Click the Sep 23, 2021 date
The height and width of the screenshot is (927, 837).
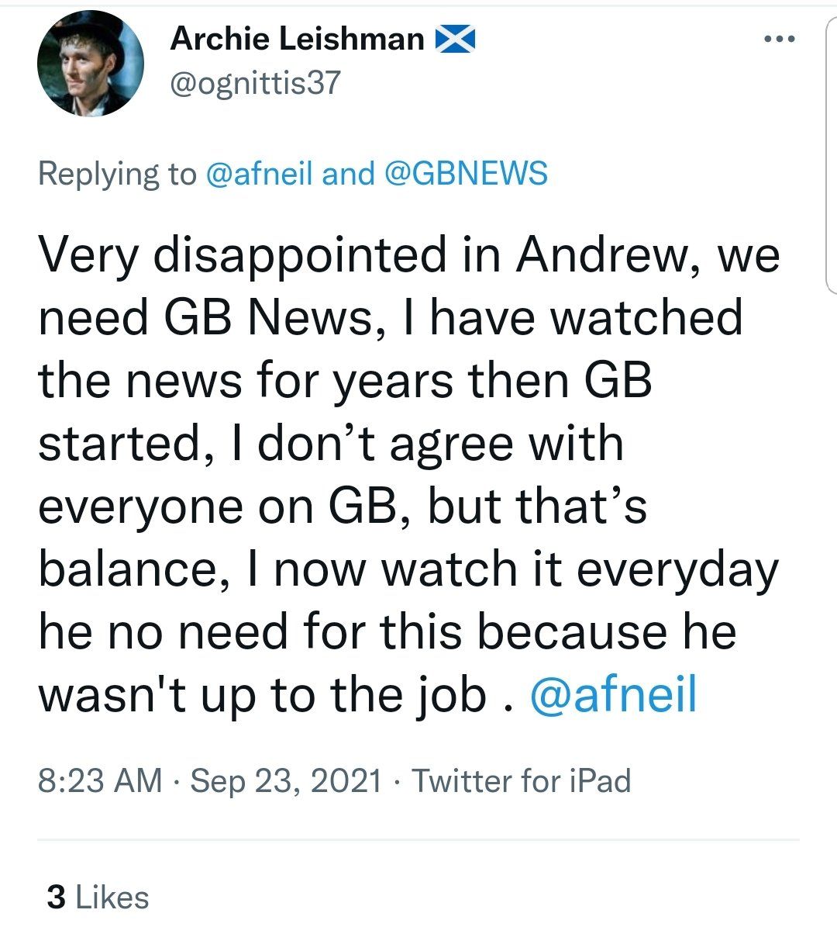(286, 780)
